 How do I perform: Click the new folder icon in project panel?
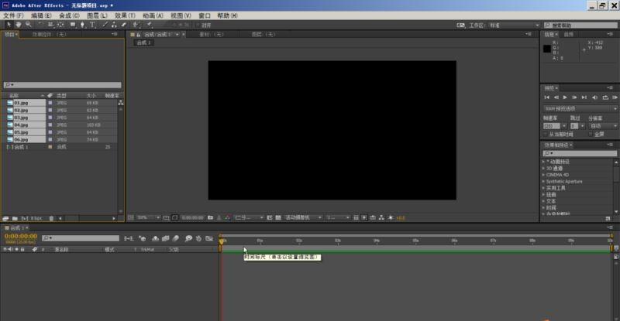coord(15,218)
